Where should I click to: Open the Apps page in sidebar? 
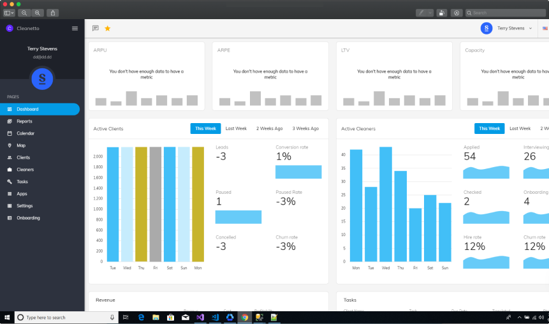click(x=22, y=194)
